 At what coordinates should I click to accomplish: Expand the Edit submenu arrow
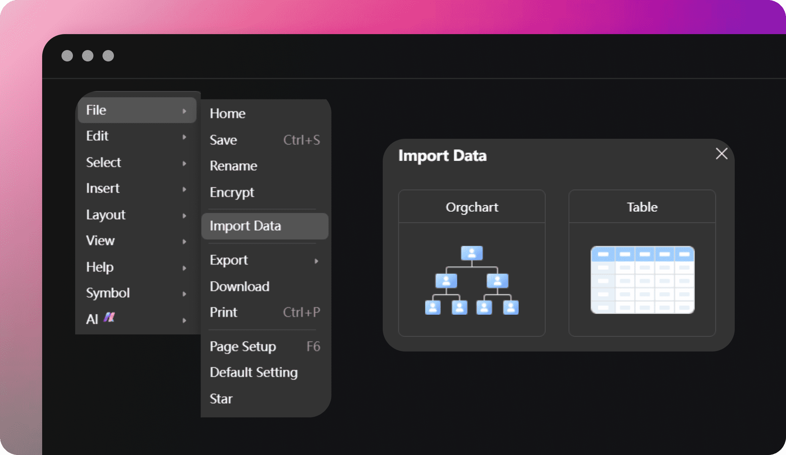184,135
